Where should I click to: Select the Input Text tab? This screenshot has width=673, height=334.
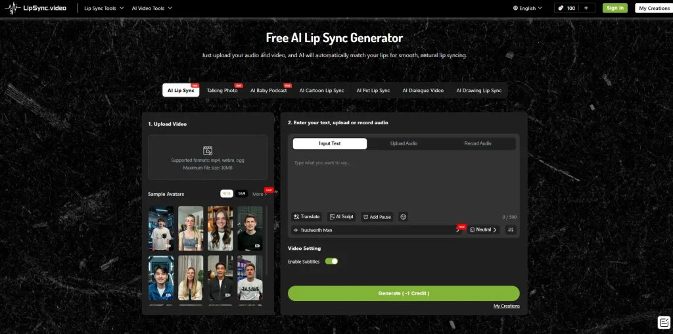pos(330,143)
